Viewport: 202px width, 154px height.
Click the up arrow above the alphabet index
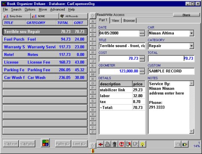(x=93, y=16)
